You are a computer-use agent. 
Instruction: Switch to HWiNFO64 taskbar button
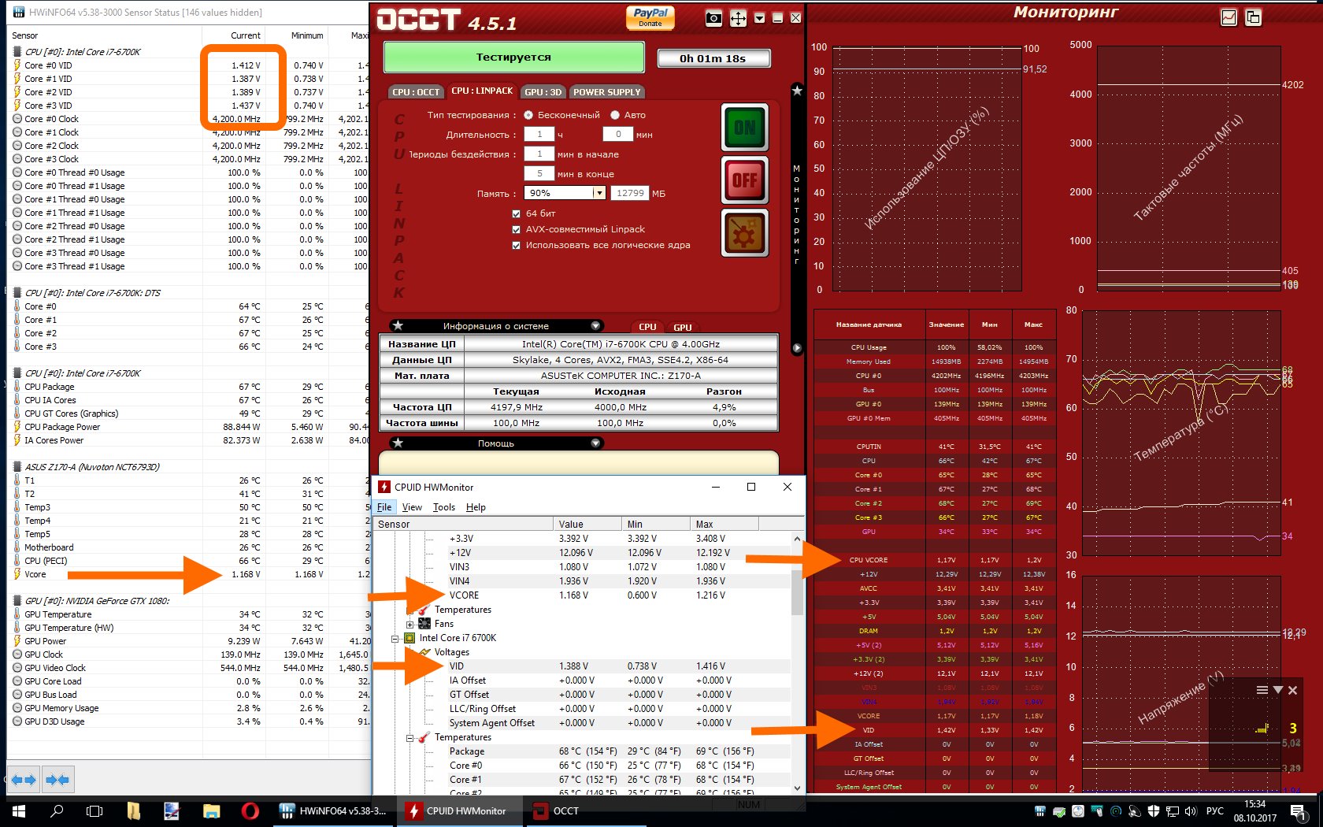coord(335,810)
